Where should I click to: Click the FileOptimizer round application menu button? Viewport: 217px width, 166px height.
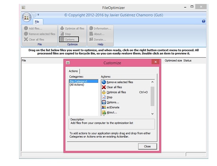26,17
